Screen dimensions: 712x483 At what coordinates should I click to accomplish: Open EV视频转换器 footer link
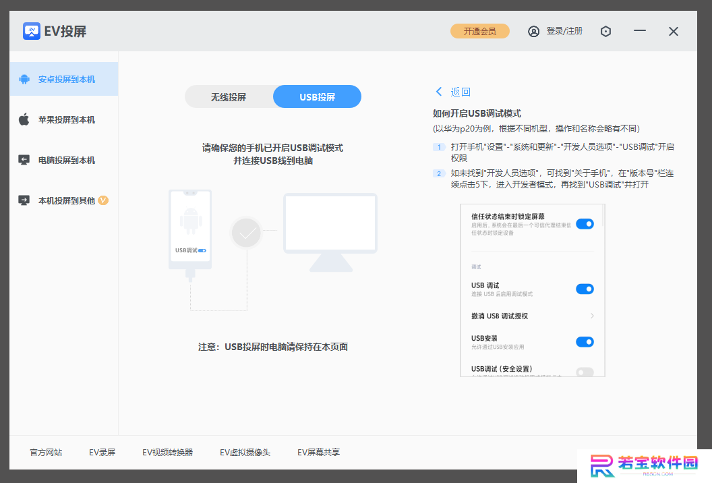168,452
